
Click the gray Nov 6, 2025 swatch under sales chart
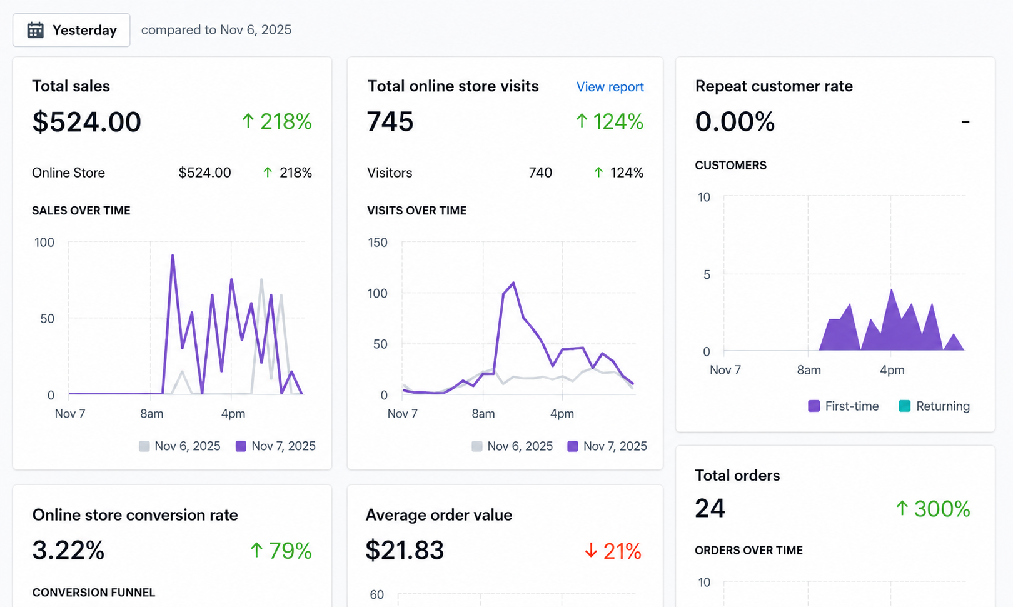144,446
